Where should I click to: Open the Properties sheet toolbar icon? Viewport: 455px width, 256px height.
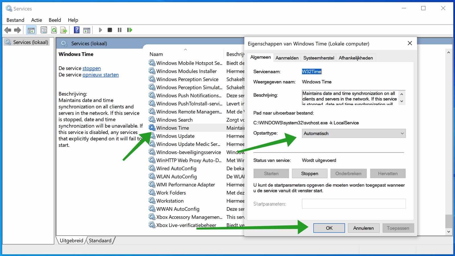coord(44,30)
